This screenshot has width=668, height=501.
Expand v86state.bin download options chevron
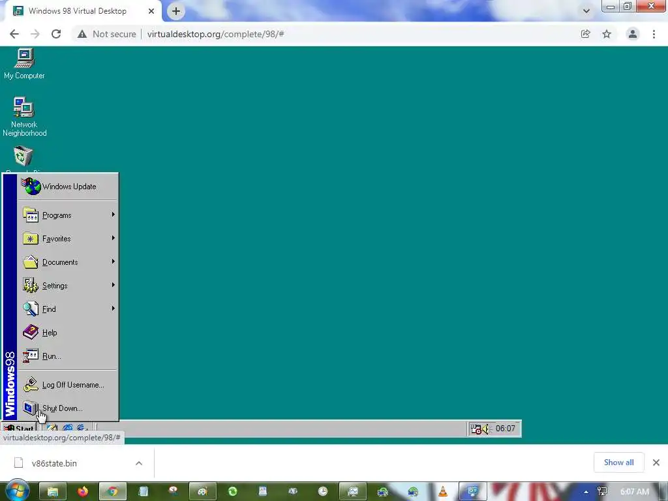tap(139, 463)
